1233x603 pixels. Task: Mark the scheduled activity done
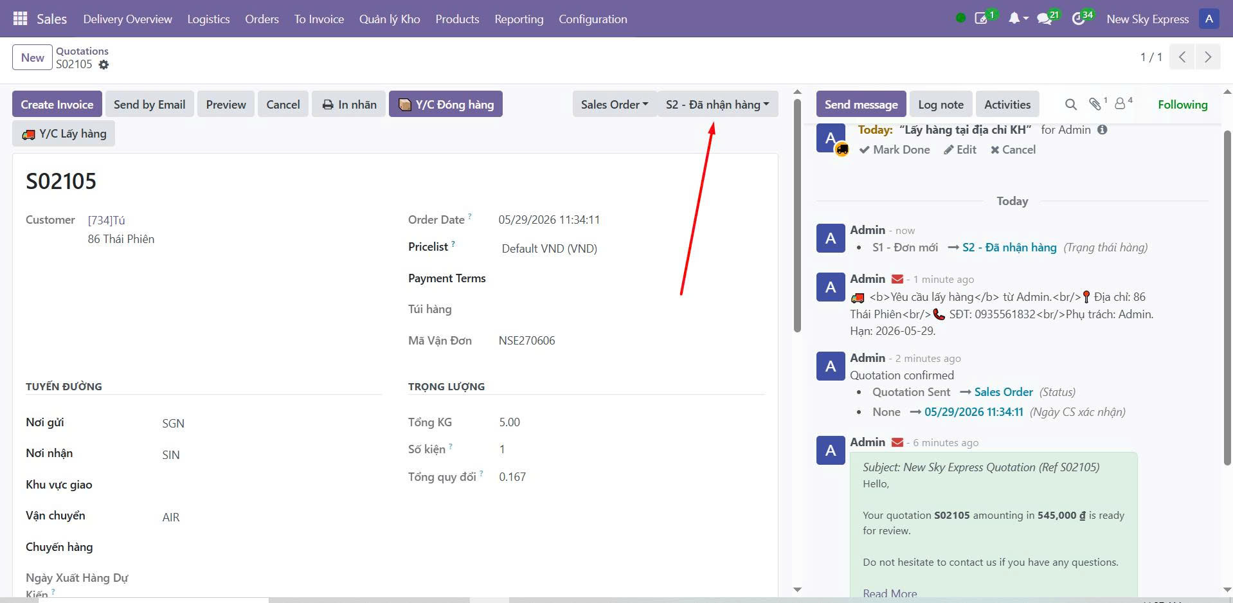[x=894, y=150]
